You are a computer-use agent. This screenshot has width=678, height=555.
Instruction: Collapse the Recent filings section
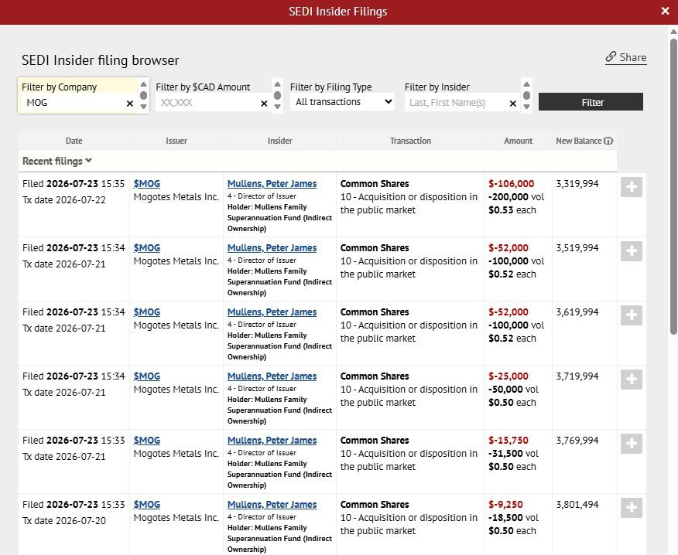[x=57, y=161]
